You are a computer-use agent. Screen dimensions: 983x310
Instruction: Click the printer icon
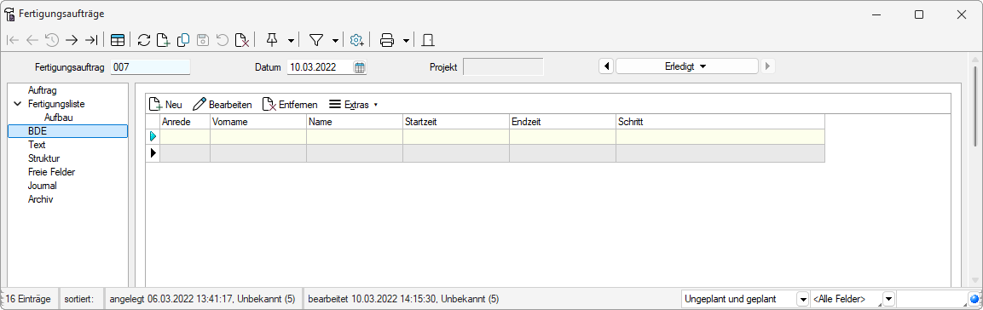[387, 40]
